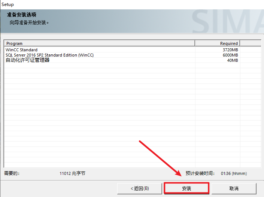Click the 3720MB size value
The height and width of the screenshot is (197, 264).
tap(230, 50)
